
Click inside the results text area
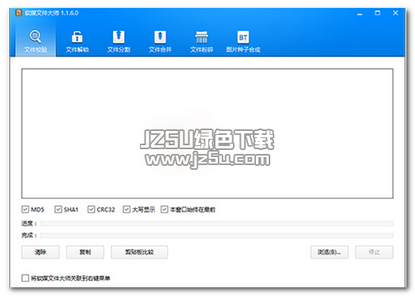[x=207, y=133]
